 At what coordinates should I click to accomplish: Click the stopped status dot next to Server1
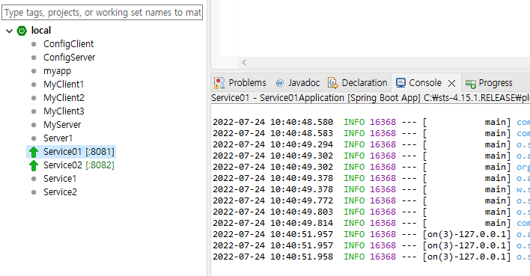click(34, 138)
